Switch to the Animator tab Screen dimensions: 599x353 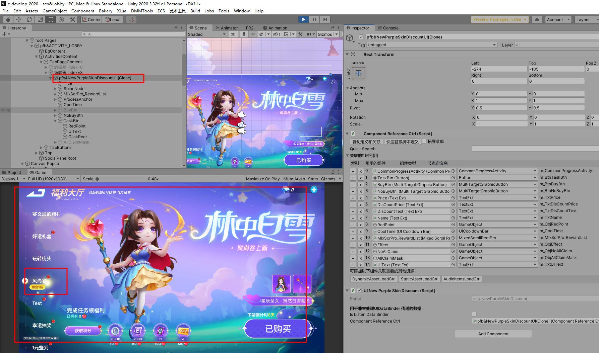coord(227,28)
